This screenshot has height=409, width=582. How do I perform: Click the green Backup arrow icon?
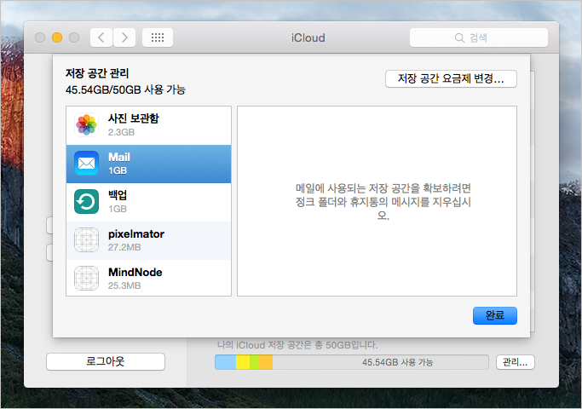86,202
